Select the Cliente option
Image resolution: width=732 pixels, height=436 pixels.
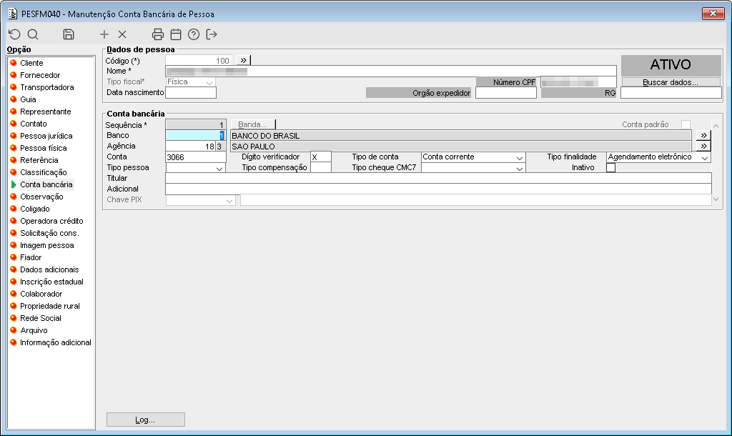31,63
